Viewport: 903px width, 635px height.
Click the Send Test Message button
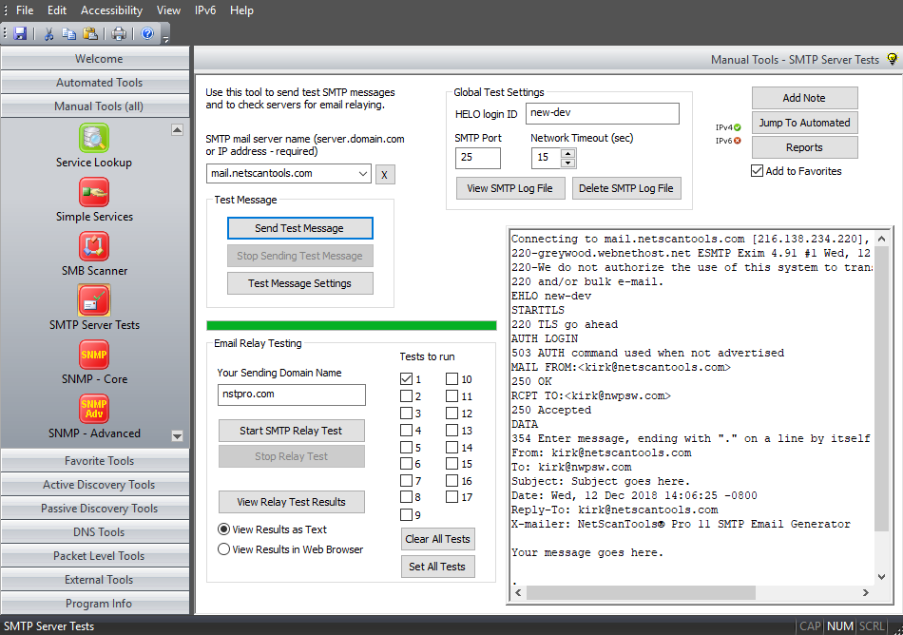(x=299, y=228)
